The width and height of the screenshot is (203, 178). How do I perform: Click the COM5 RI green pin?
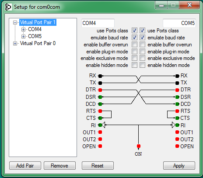pyautogui.click(x=177, y=125)
